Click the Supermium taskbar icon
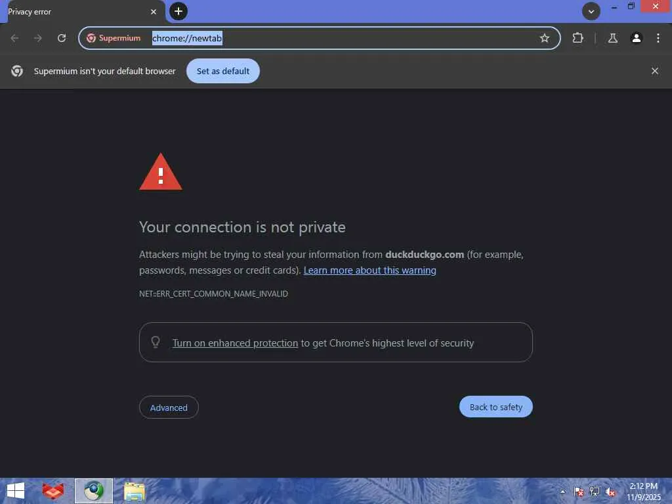672x504 pixels. [x=94, y=491]
